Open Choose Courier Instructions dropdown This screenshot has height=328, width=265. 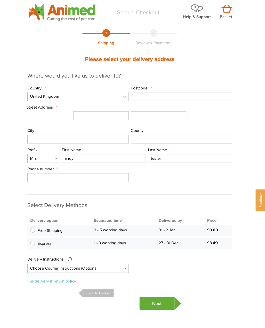tap(78, 268)
